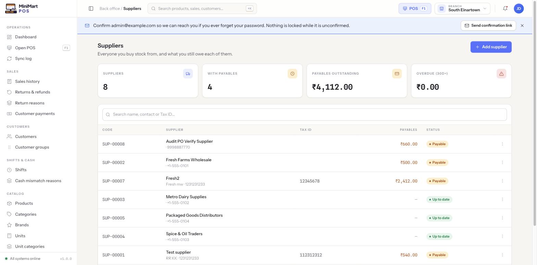Open row actions for Audit PO Verify Supplier
The width and height of the screenshot is (537, 265).
click(x=502, y=144)
